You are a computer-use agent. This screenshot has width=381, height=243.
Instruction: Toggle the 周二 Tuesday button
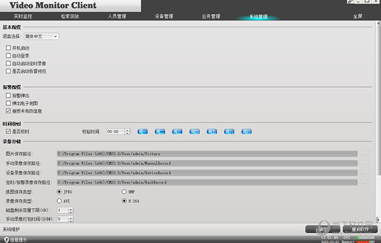coord(160,131)
